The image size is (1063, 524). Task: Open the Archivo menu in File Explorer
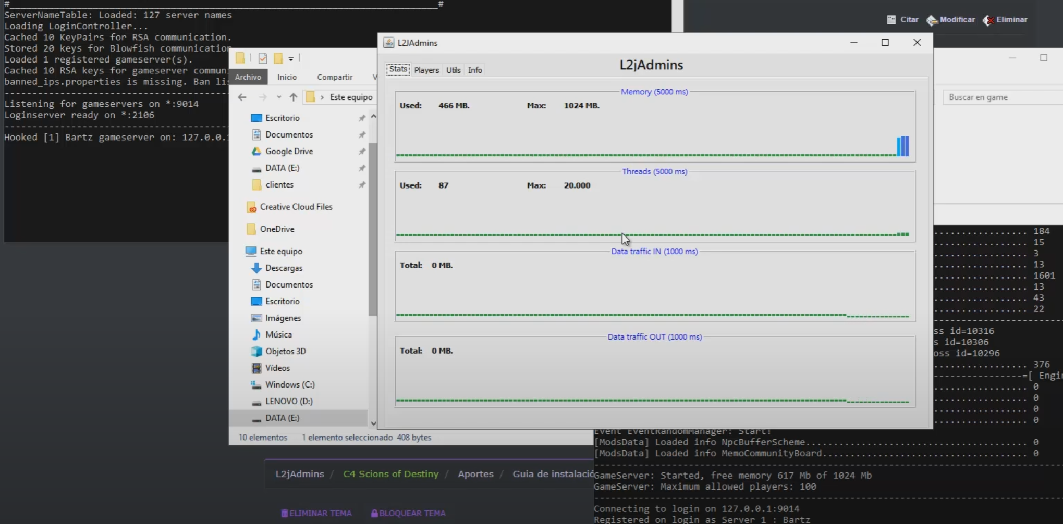pyautogui.click(x=248, y=77)
